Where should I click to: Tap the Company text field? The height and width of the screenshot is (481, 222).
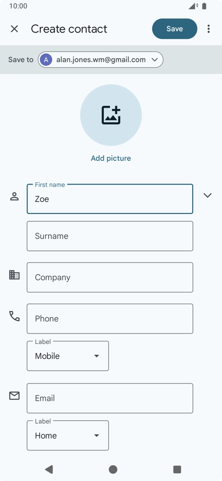click(x=110, y=277)
